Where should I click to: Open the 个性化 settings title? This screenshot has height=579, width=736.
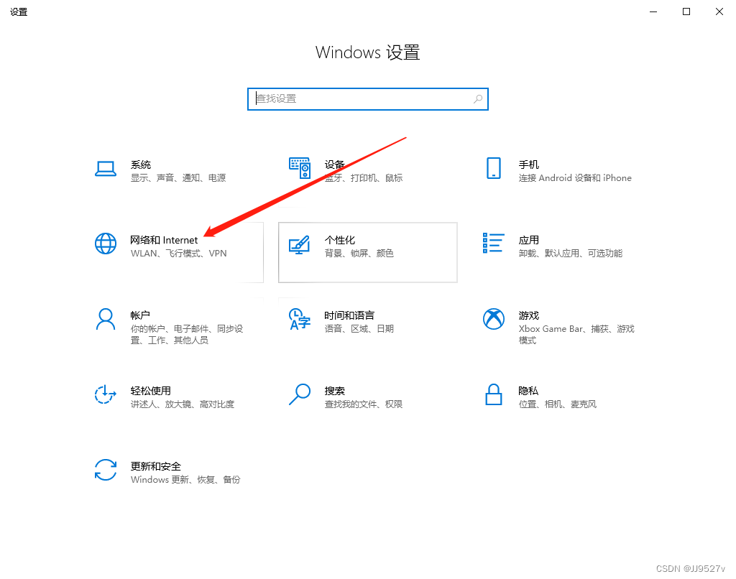pyautogui.click(x=340, y=240)
